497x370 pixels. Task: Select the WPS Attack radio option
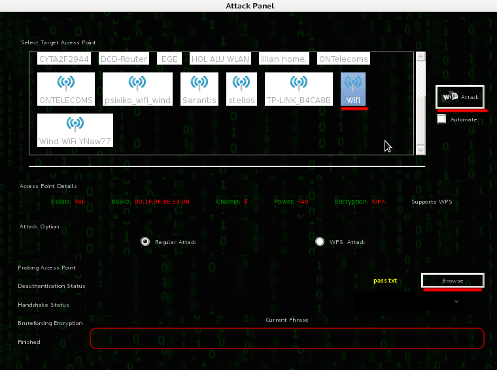coord(320,241)
